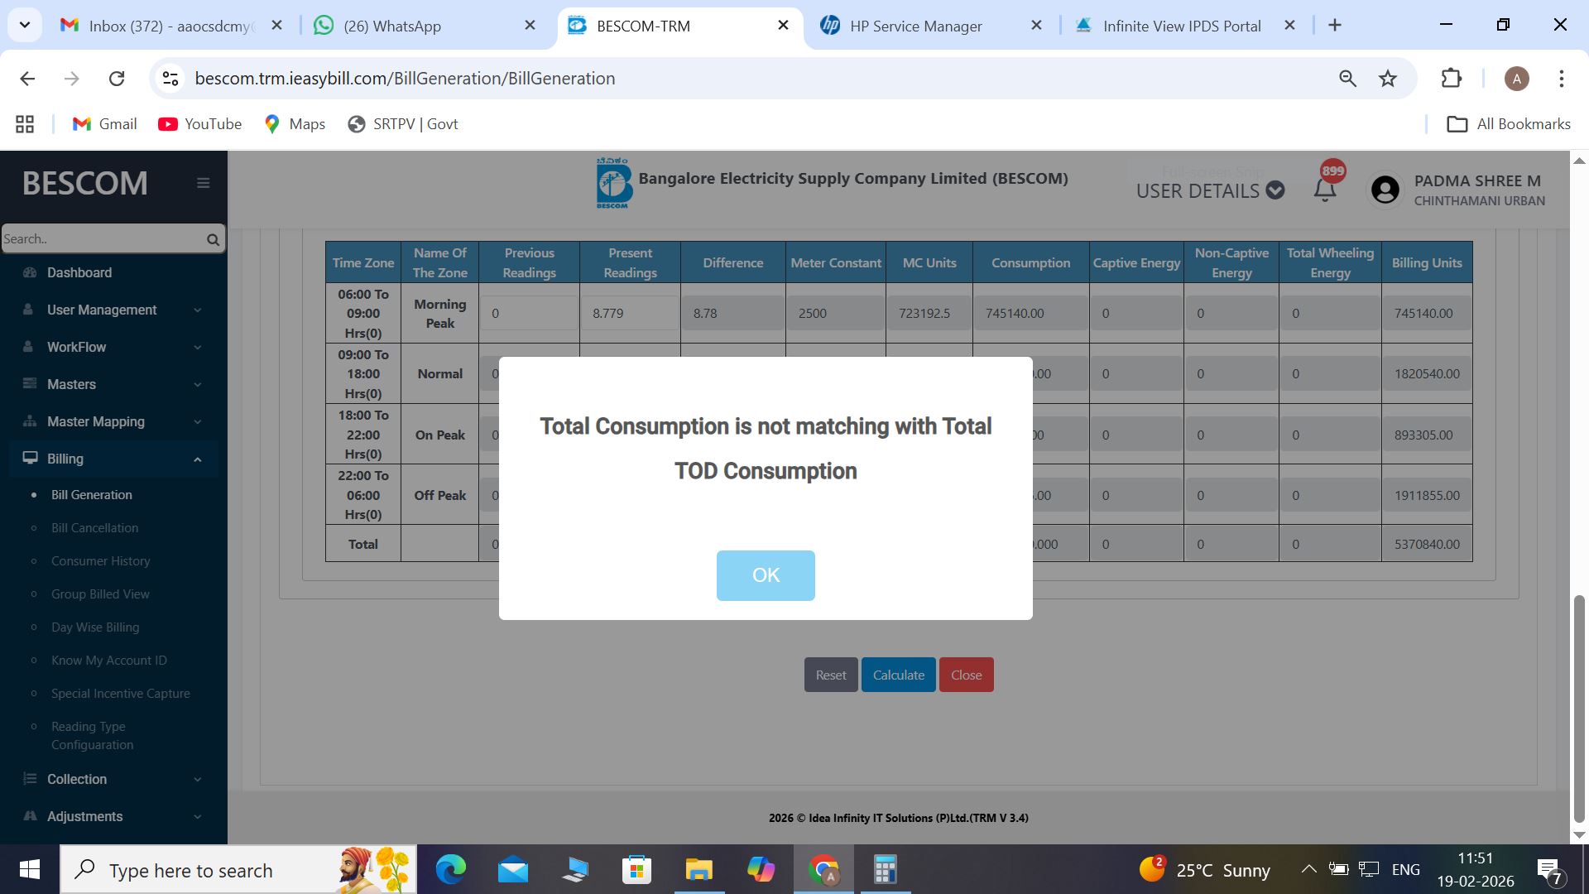Click the BESCOM logo in header
1589x894 pixels.
[613, 183]
